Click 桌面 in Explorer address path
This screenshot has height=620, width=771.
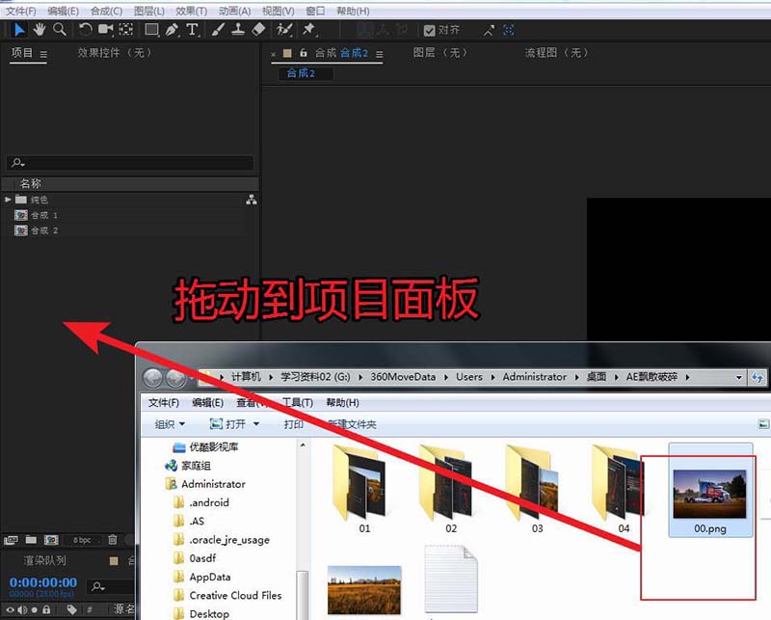click(x=596, y=377)
